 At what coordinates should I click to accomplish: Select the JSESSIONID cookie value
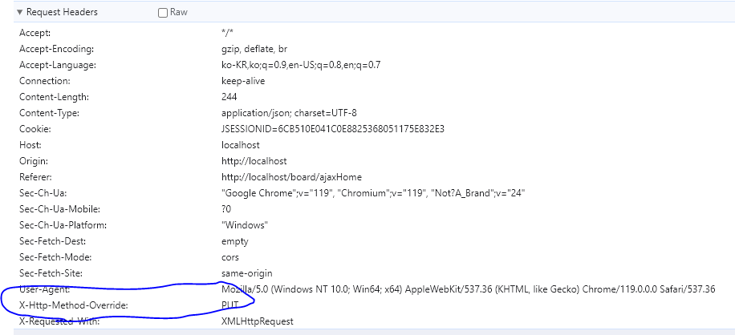pos(332,129)
